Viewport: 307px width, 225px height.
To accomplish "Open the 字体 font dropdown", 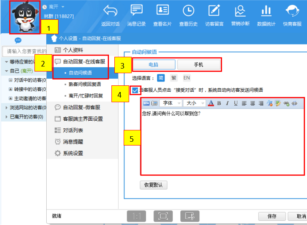I will click(x=171, y=103).
